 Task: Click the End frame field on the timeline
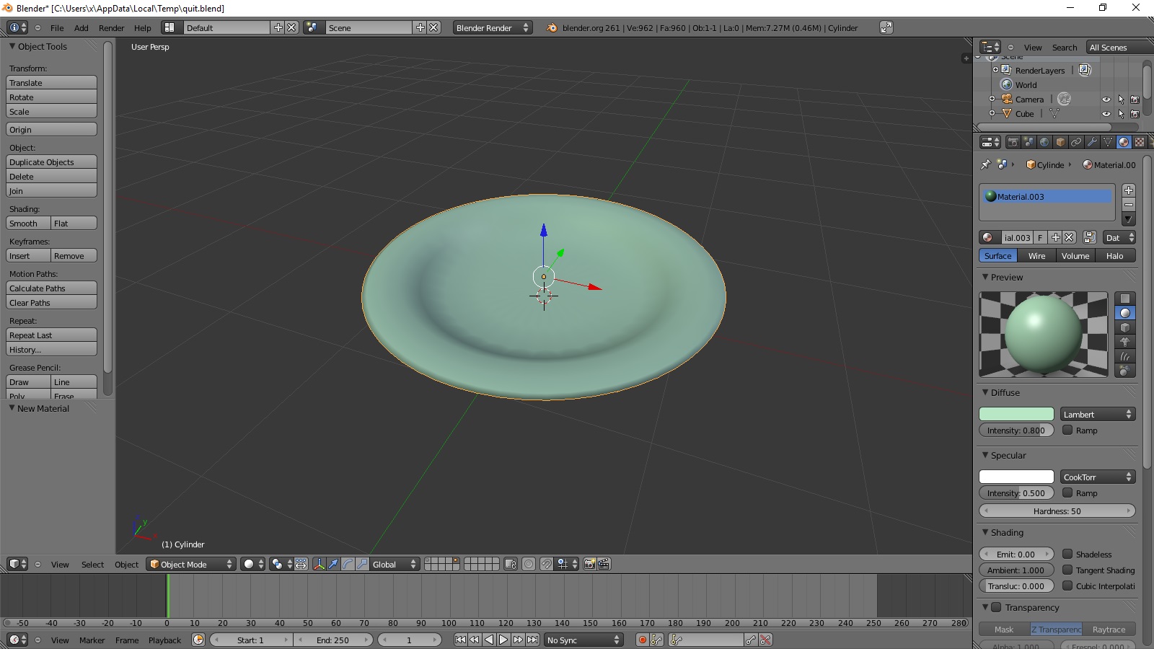point(333,640)
